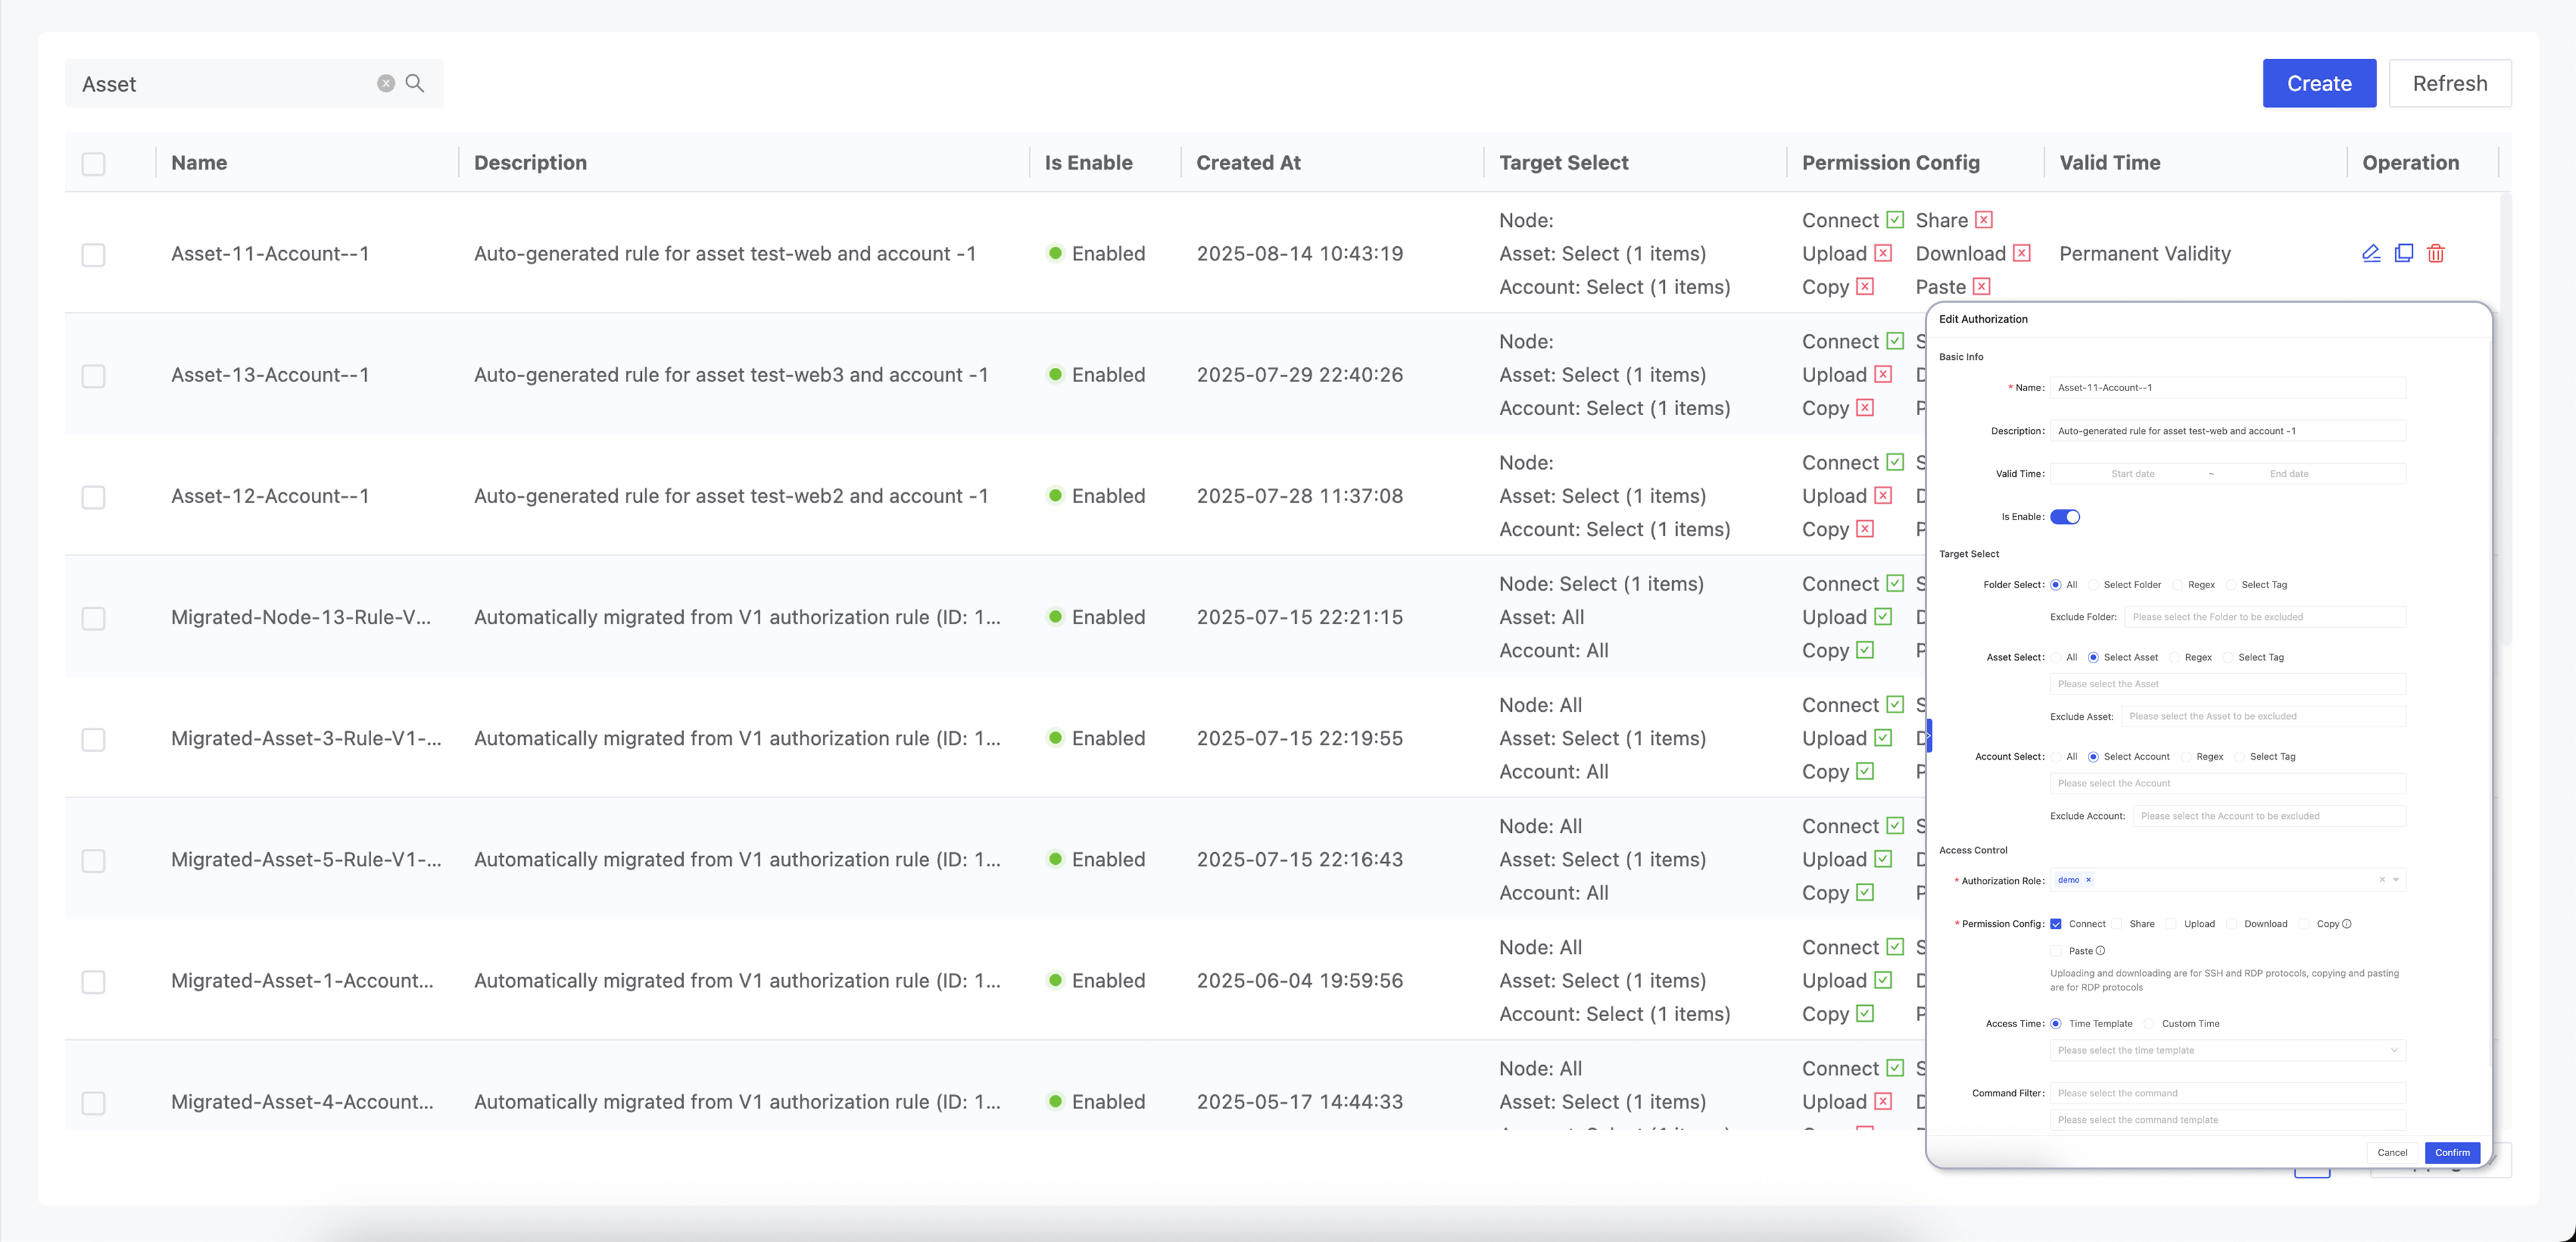Choose All radio for Asset Select
Screen dimensions: 2576x1242
tap(2056, 658)
